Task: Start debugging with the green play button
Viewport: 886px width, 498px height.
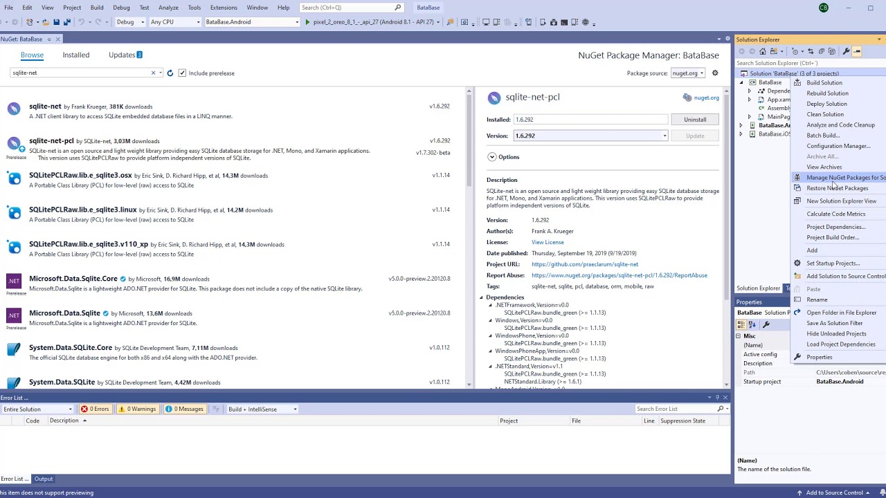Action: pos(307,22)
